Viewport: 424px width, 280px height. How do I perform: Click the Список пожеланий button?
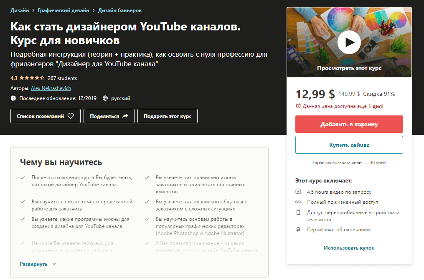[46, 116]
